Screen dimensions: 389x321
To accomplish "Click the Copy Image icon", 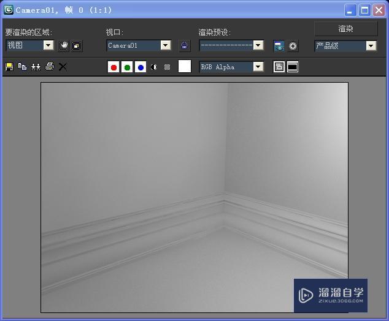I will (22, 67).
